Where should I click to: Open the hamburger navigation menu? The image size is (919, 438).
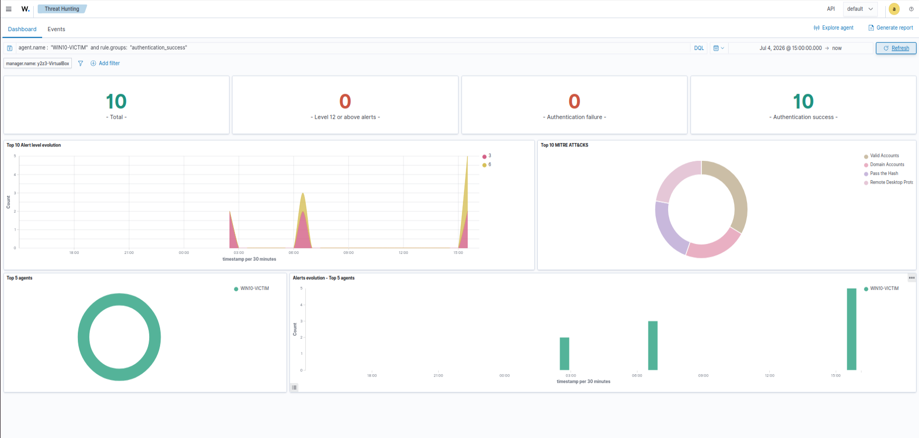(x=8, y=9)
